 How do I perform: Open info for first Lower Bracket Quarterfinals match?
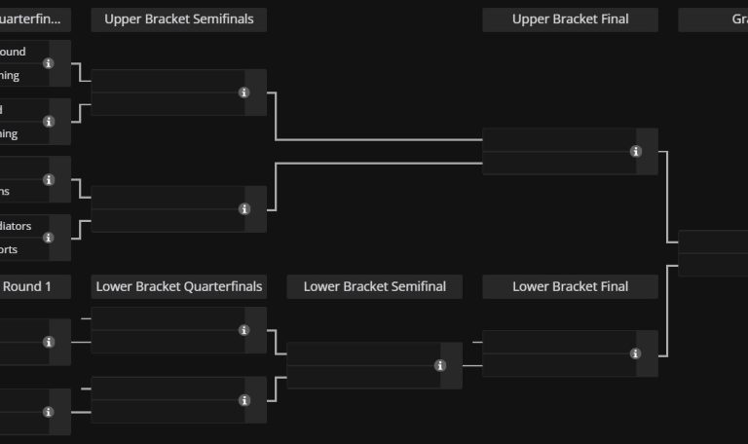243,330
